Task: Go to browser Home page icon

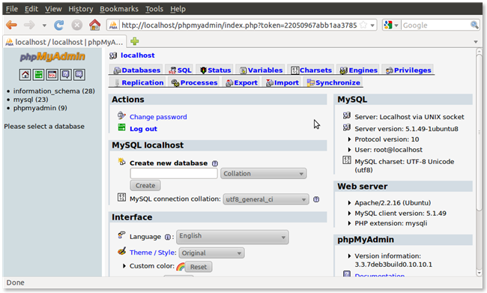Action: click(94, 25)
